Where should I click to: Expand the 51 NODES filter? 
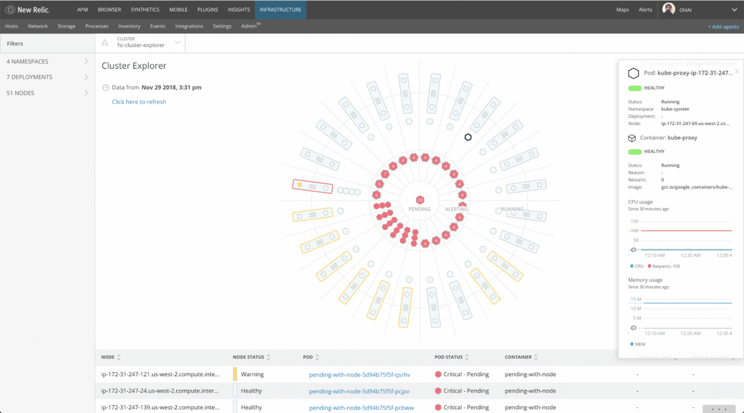pos(47,93)
